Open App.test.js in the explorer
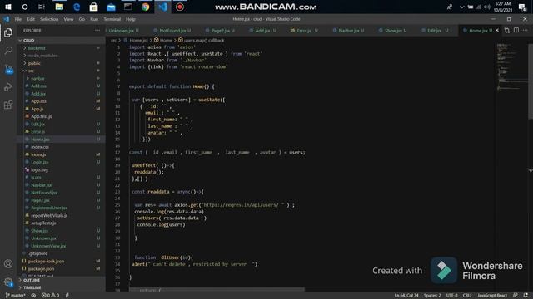 [x=61, y=116]
